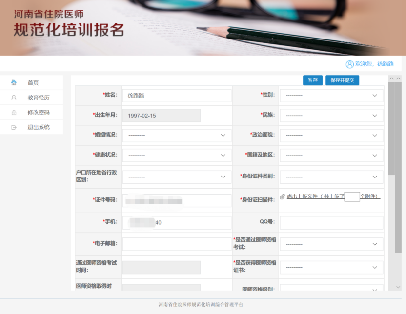Click the education history person icon

pos(14,98)
